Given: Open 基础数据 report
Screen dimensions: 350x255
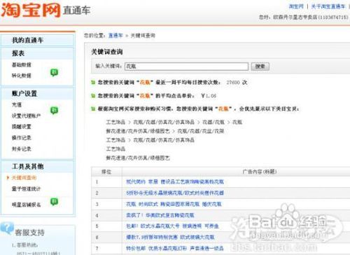Looking at the screenshot, I should pyautogui.click(x=22, y=64).
